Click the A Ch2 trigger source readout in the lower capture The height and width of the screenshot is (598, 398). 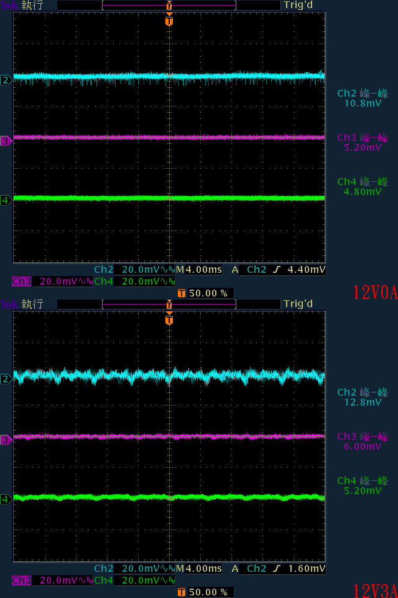(249, 569)
